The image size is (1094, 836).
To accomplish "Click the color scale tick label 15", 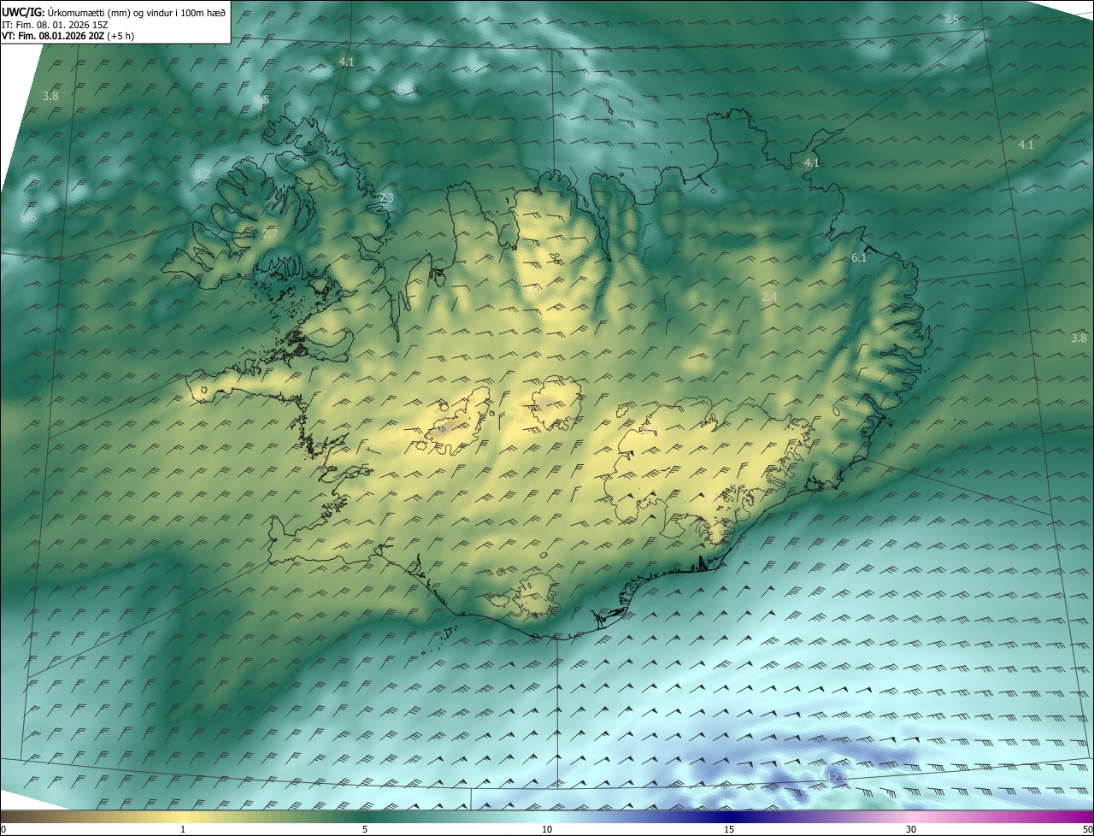I will 729,829.
